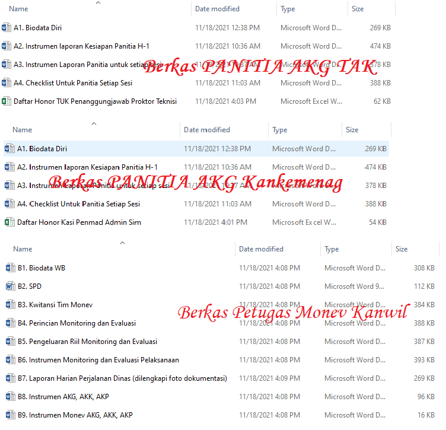
Task: Click the Word icon beside B6. Instrumen Monitoring
Action: pyautogui.click(x=11, y=360)
